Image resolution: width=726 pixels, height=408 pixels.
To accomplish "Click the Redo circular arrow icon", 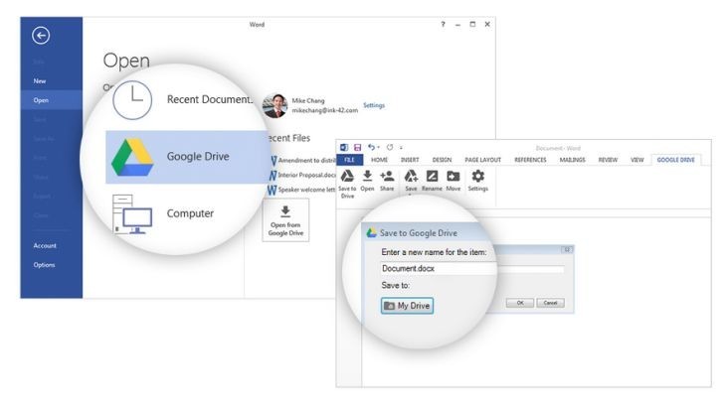I will click(390, 147).
